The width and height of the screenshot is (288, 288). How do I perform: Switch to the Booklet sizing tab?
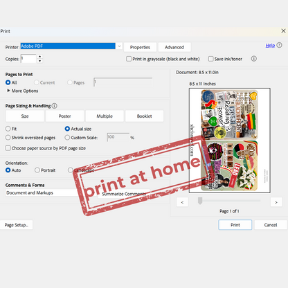tap(144, 116)
